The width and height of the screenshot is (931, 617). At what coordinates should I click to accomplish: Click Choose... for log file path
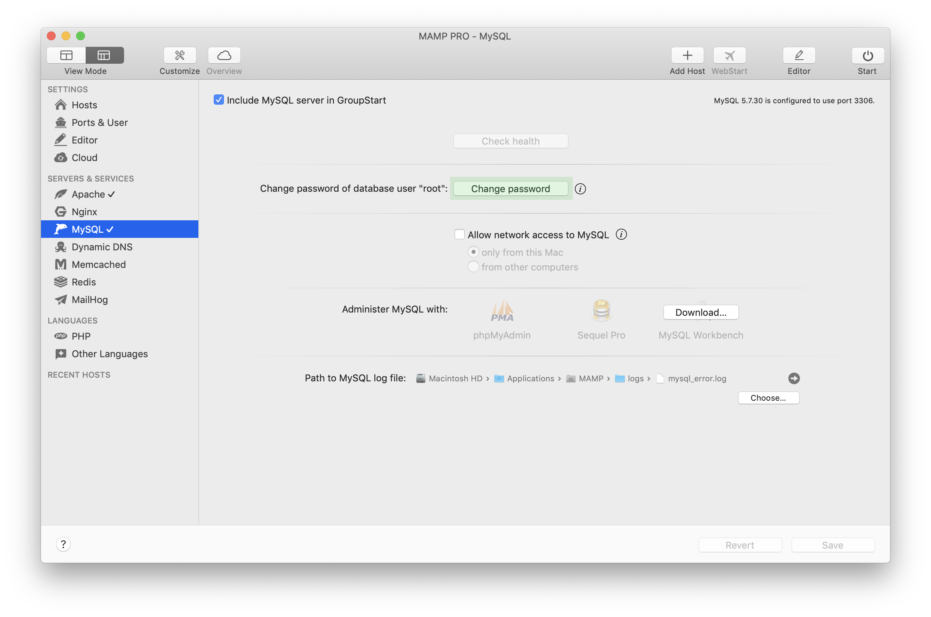point(768,398)
